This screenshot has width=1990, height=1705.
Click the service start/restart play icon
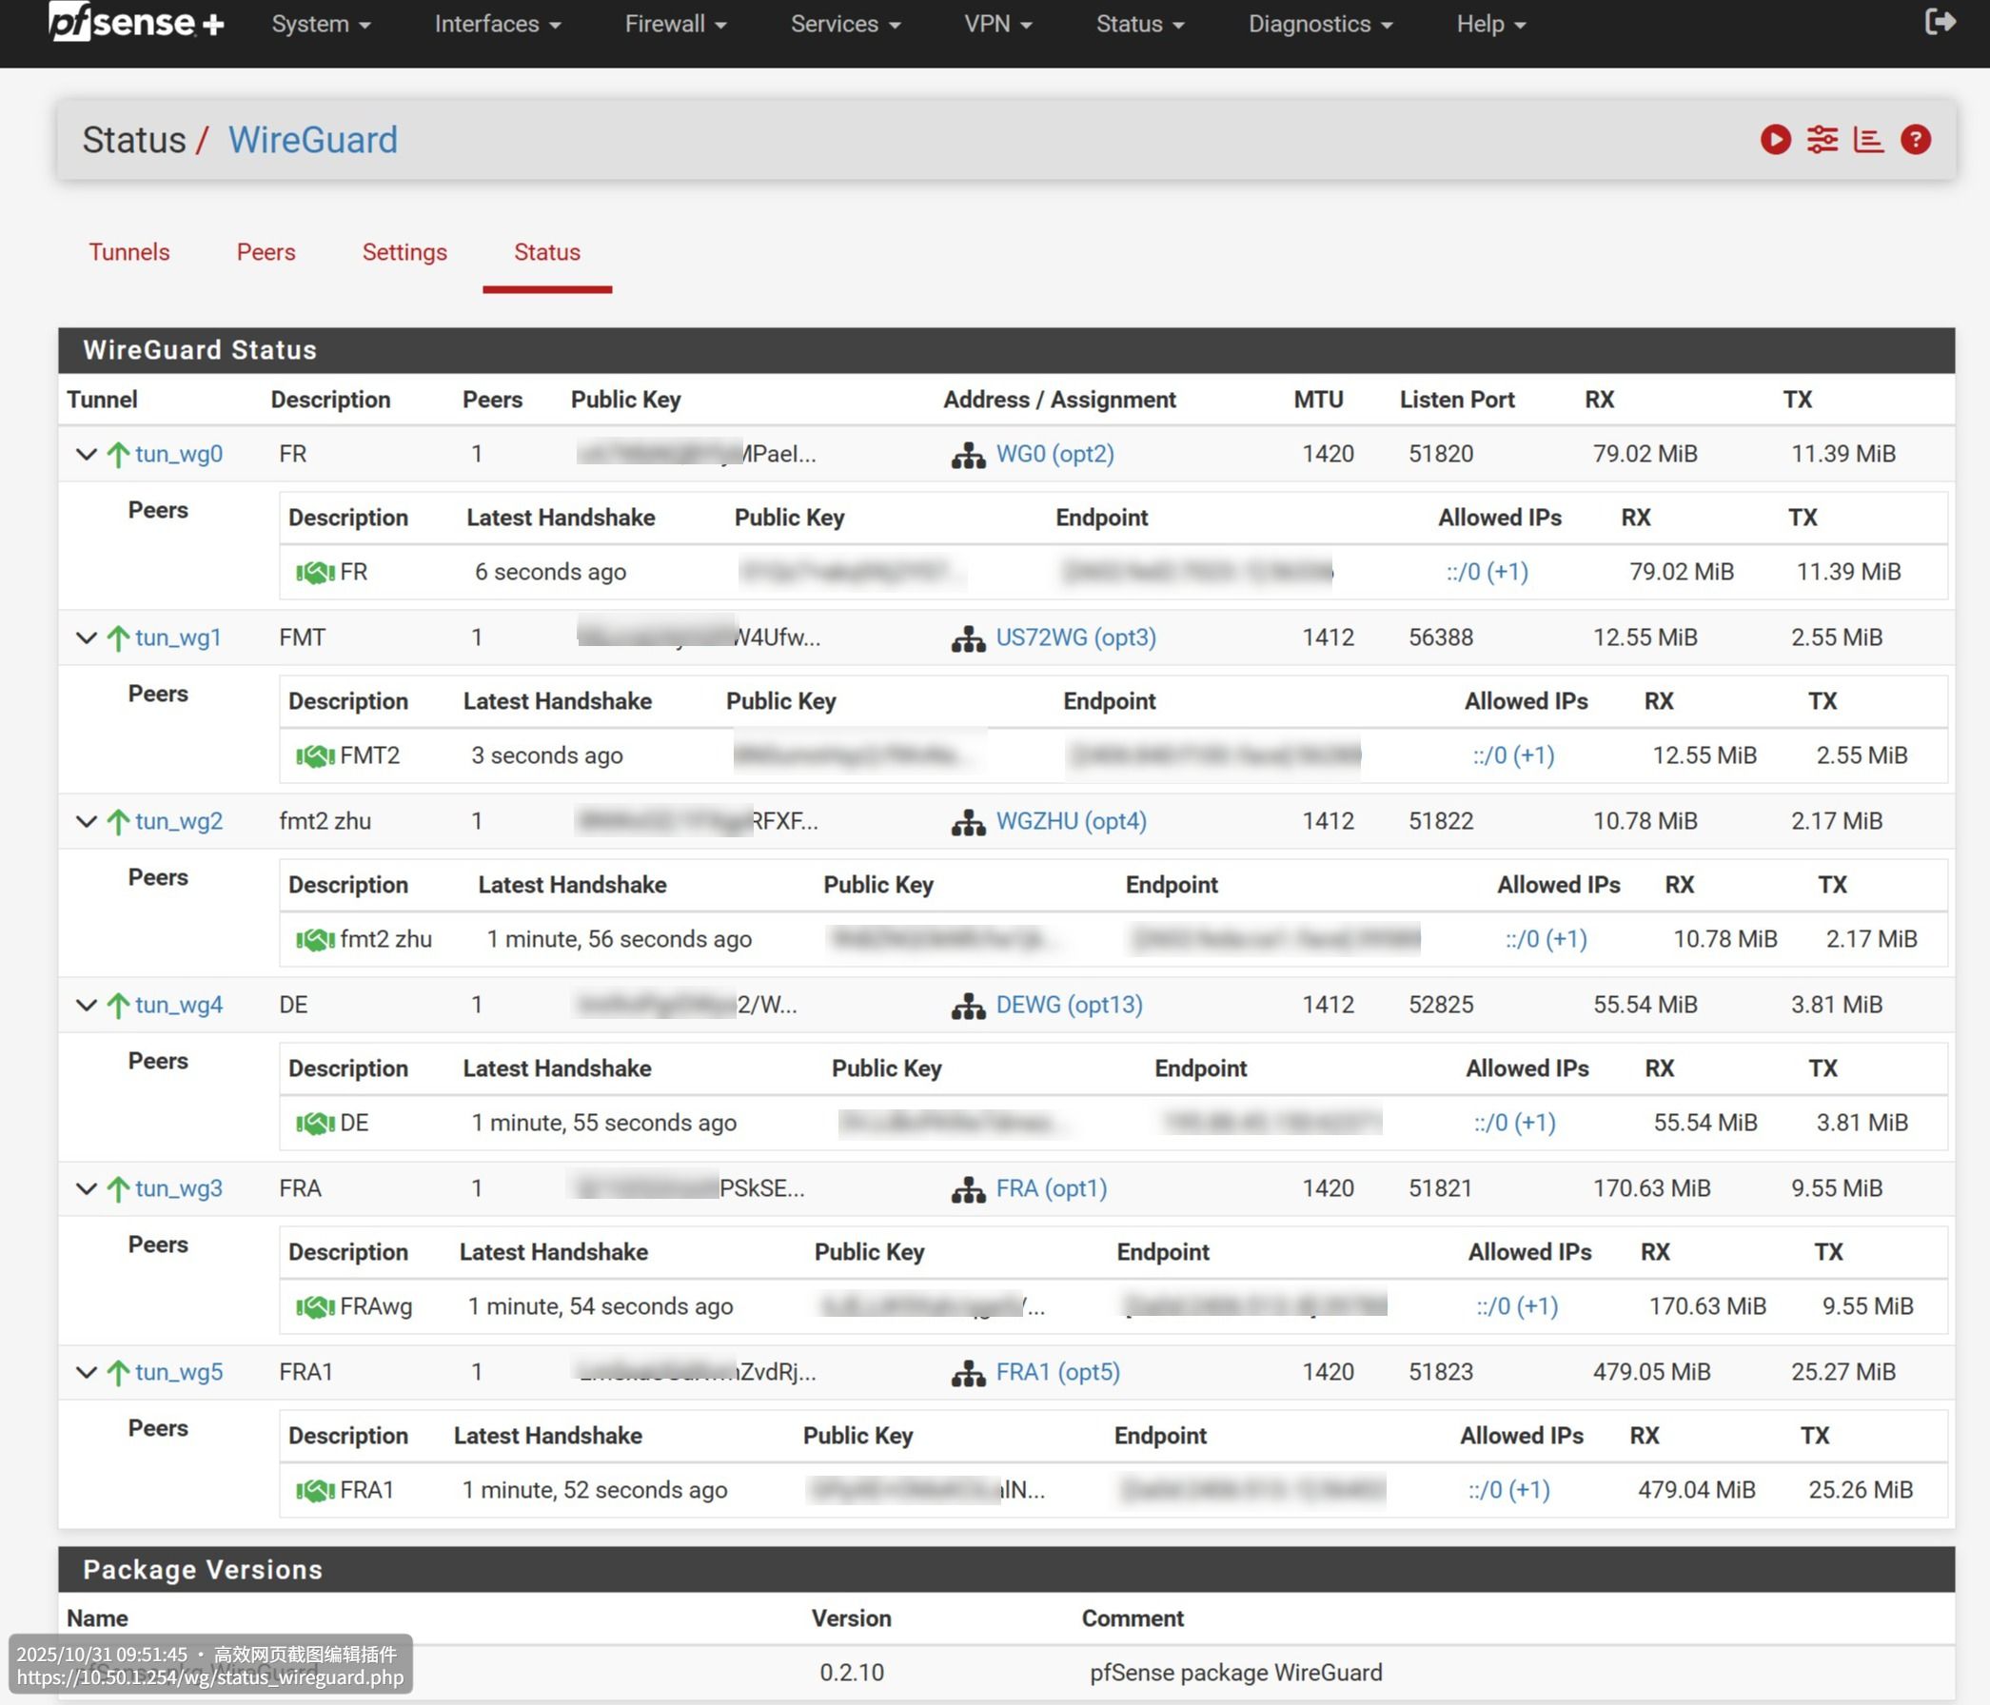tap(1775, 140)
